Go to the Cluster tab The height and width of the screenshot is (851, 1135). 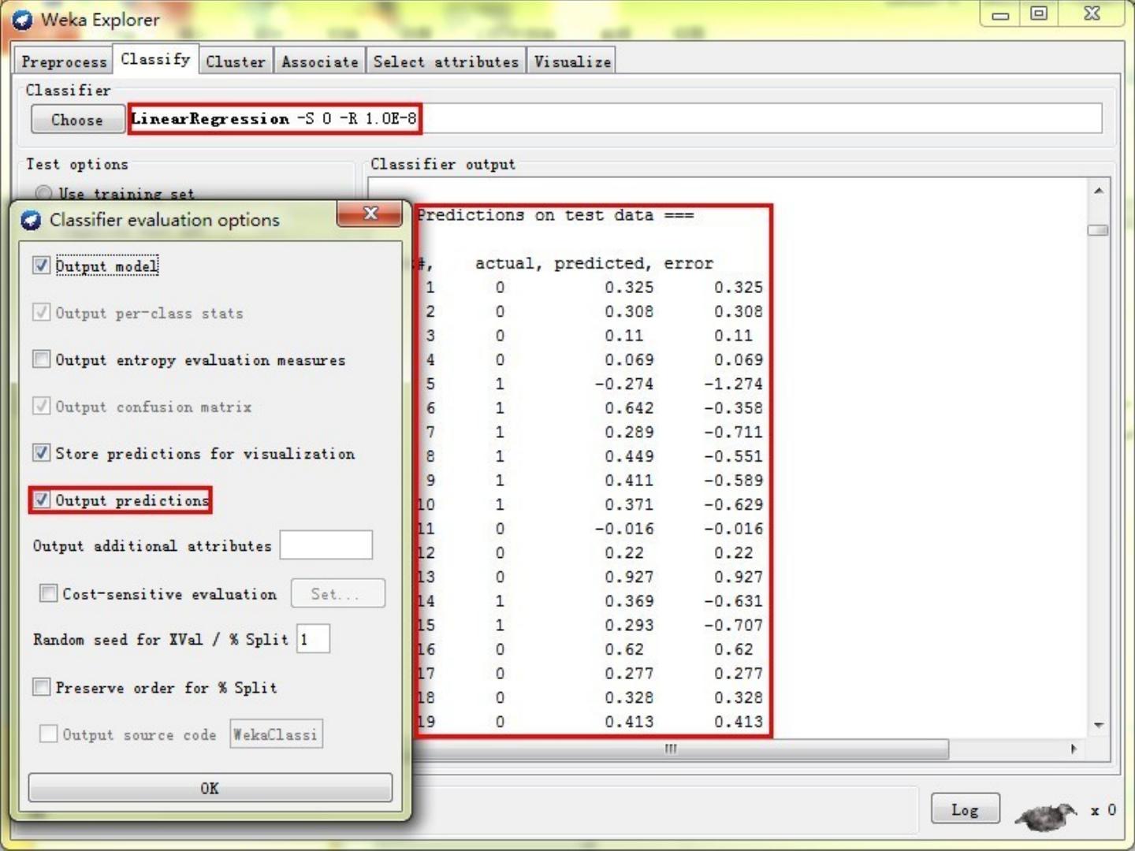point(236,61)
